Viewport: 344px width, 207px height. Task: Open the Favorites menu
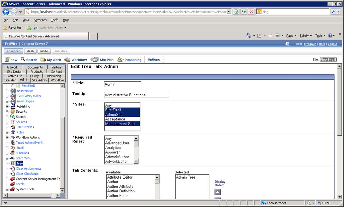click(x=40, y=20)
